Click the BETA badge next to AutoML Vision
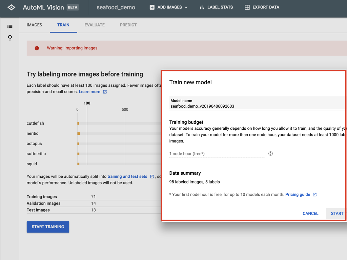This screenshot has height=260, width=347. point(73,7)
